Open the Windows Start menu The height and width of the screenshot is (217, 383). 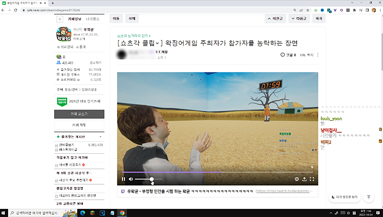(x=5, y=212)
